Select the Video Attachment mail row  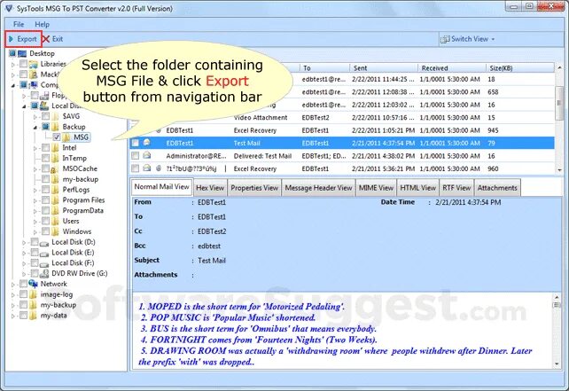click(x=341, y=118)
